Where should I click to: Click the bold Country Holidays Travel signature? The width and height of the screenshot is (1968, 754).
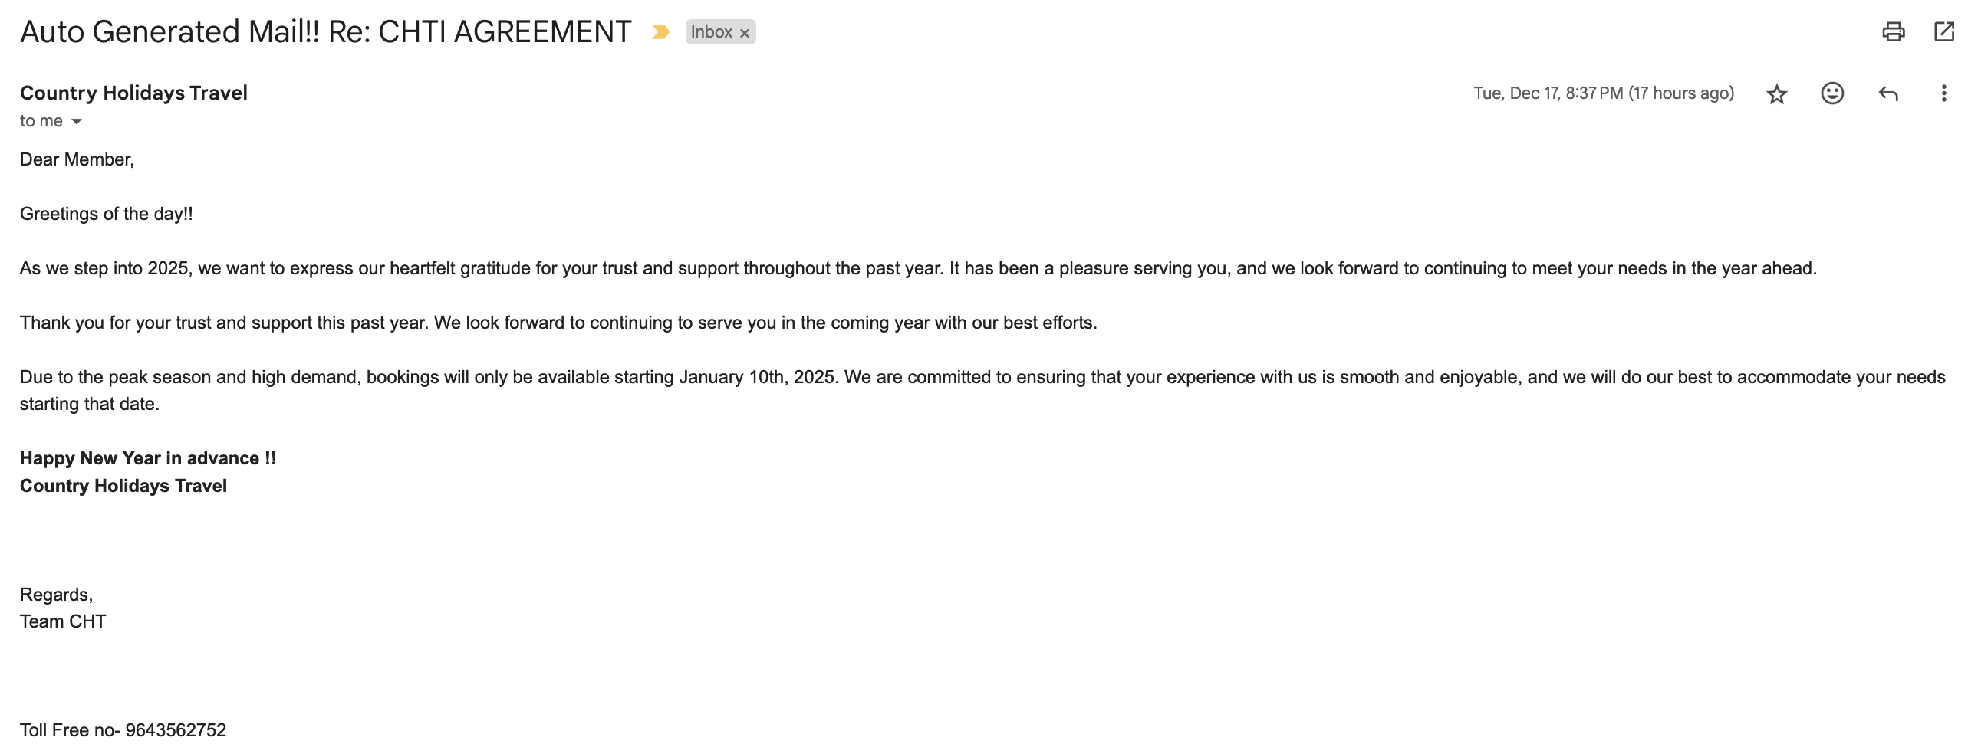pyautogui.click(x=123, y=486)
